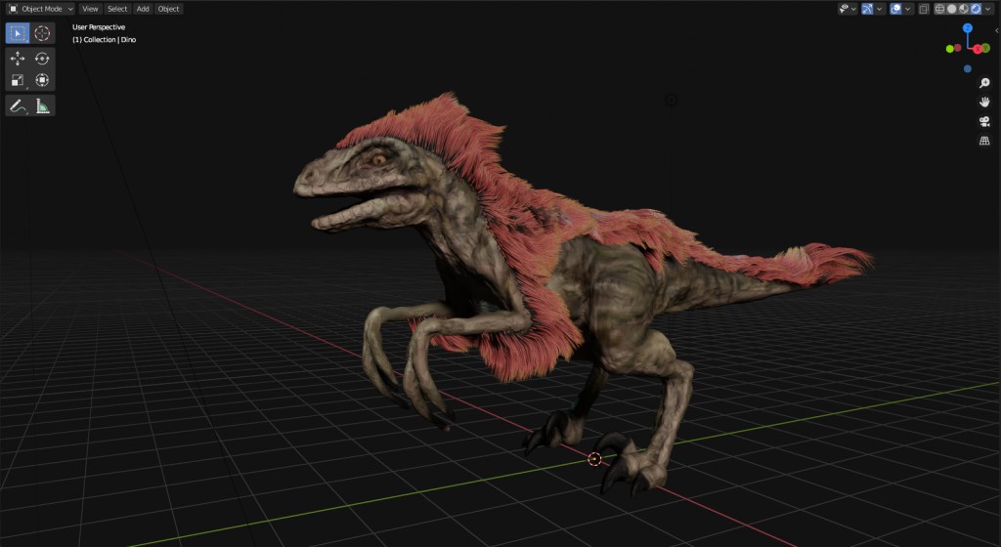Toggle viewport gizmos display
The height and width of the screenshot is (547, 1001).
click(867, 9)
